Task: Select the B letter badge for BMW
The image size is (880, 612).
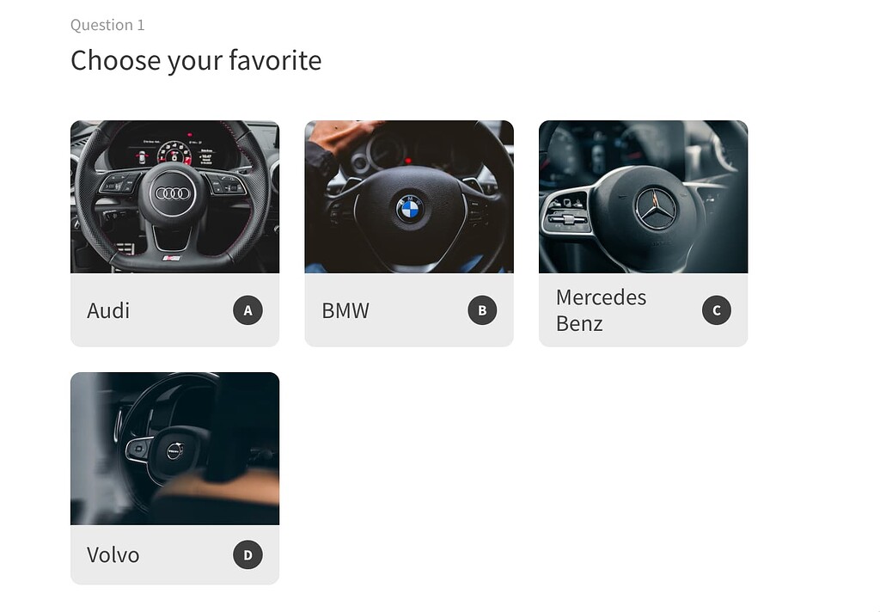Action: (482, 310)
